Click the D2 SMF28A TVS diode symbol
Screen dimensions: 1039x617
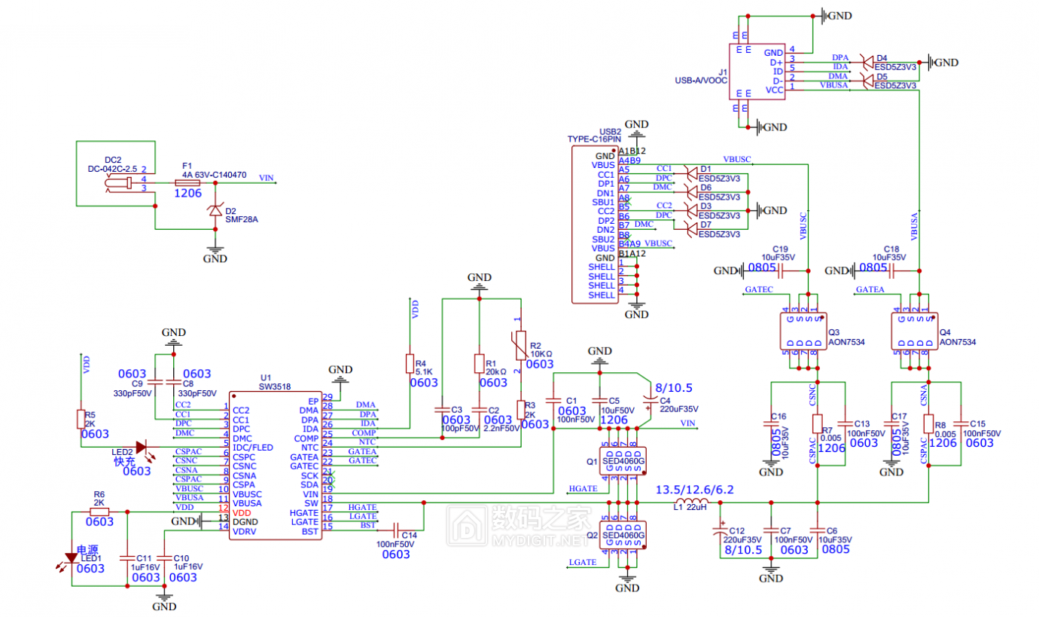point(216,210)
